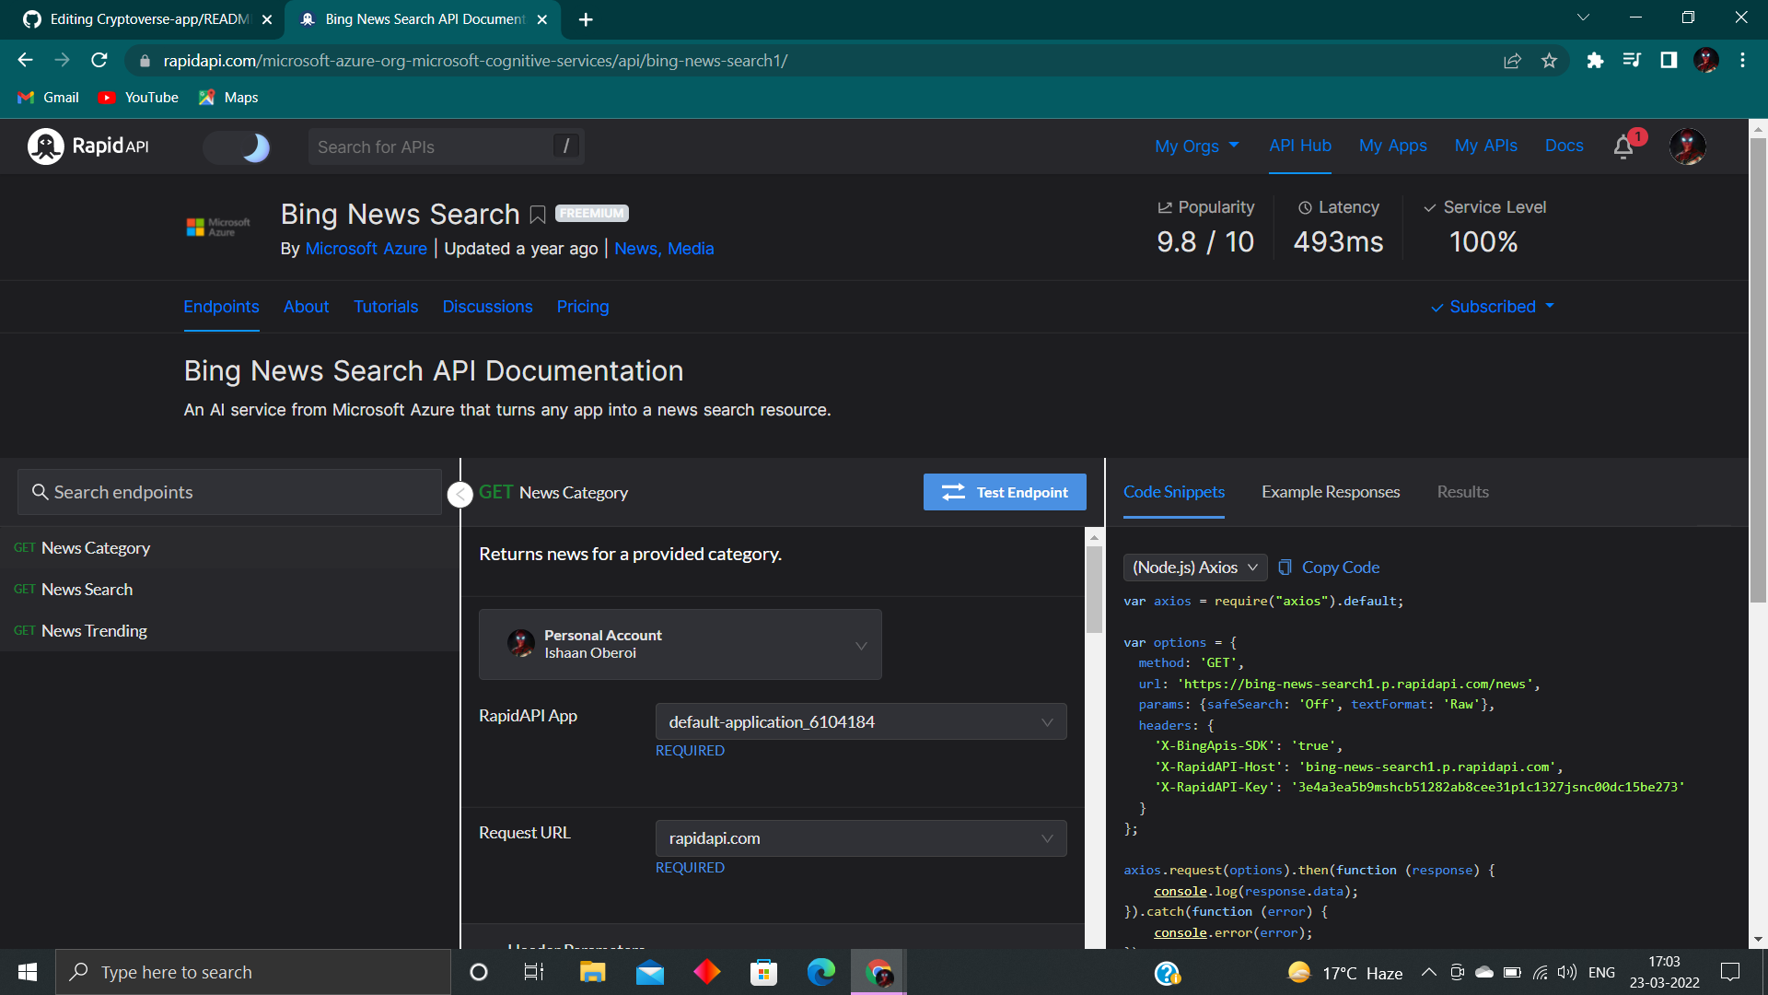Image resolution: width=1768 pixels, height=995 pixels.
Task: Select the Code Snippets tab
Action: click(1174, 492)
